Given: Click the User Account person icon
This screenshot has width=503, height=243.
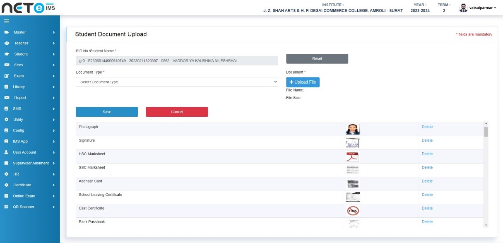Looking at the screenshot, I should (x=6, y=152).
